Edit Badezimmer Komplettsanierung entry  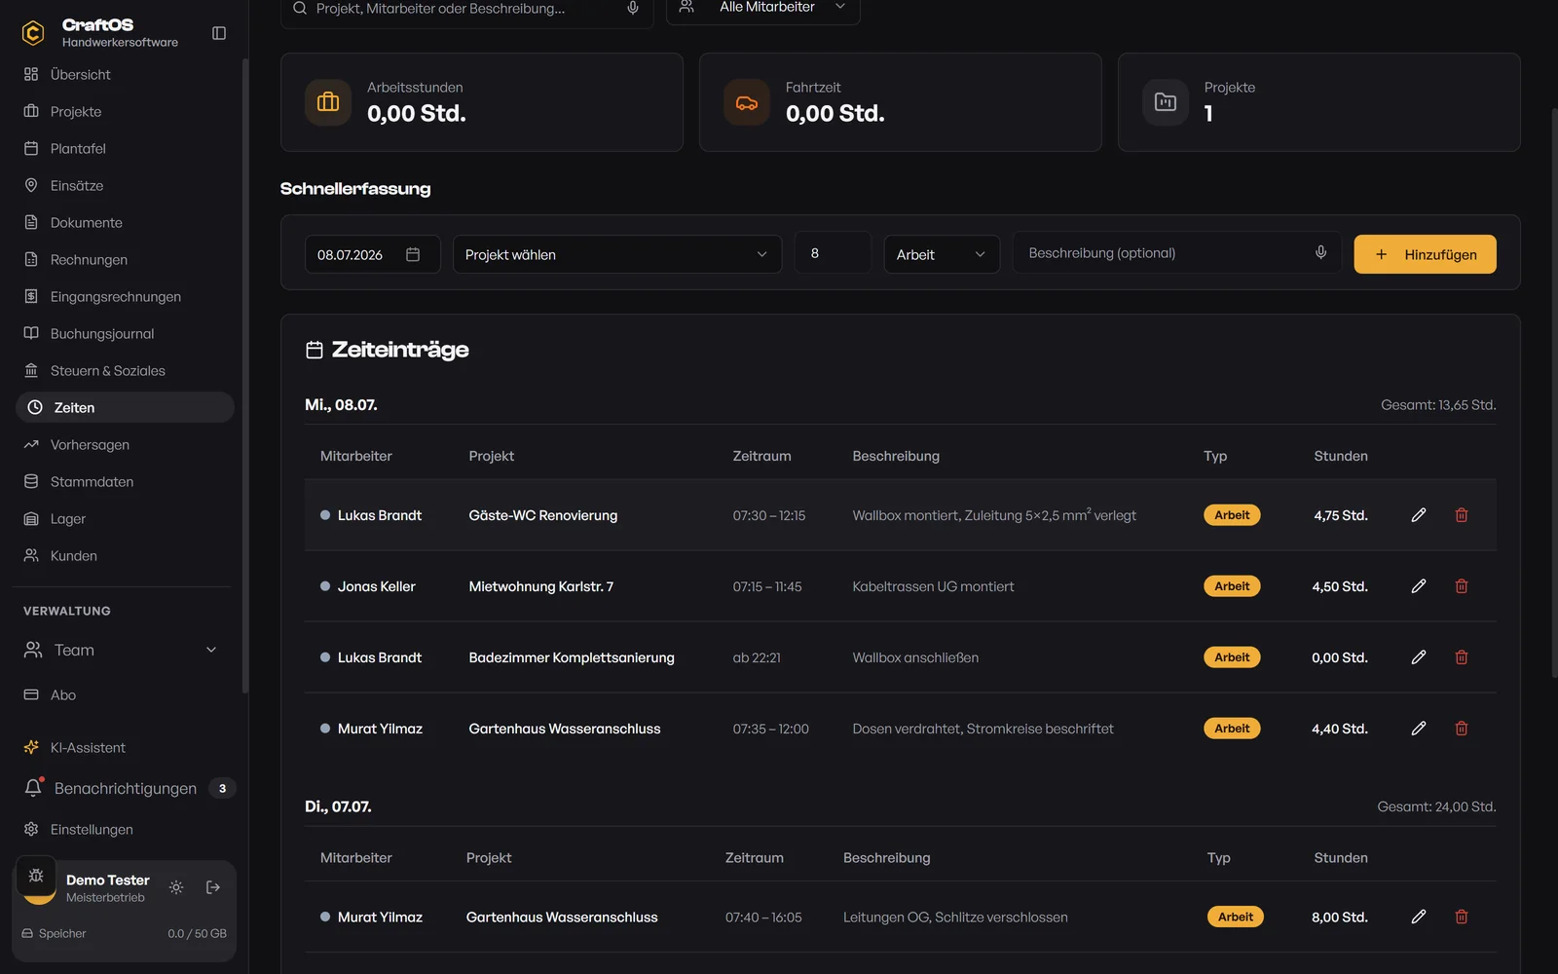click(x=1419, y=657)
